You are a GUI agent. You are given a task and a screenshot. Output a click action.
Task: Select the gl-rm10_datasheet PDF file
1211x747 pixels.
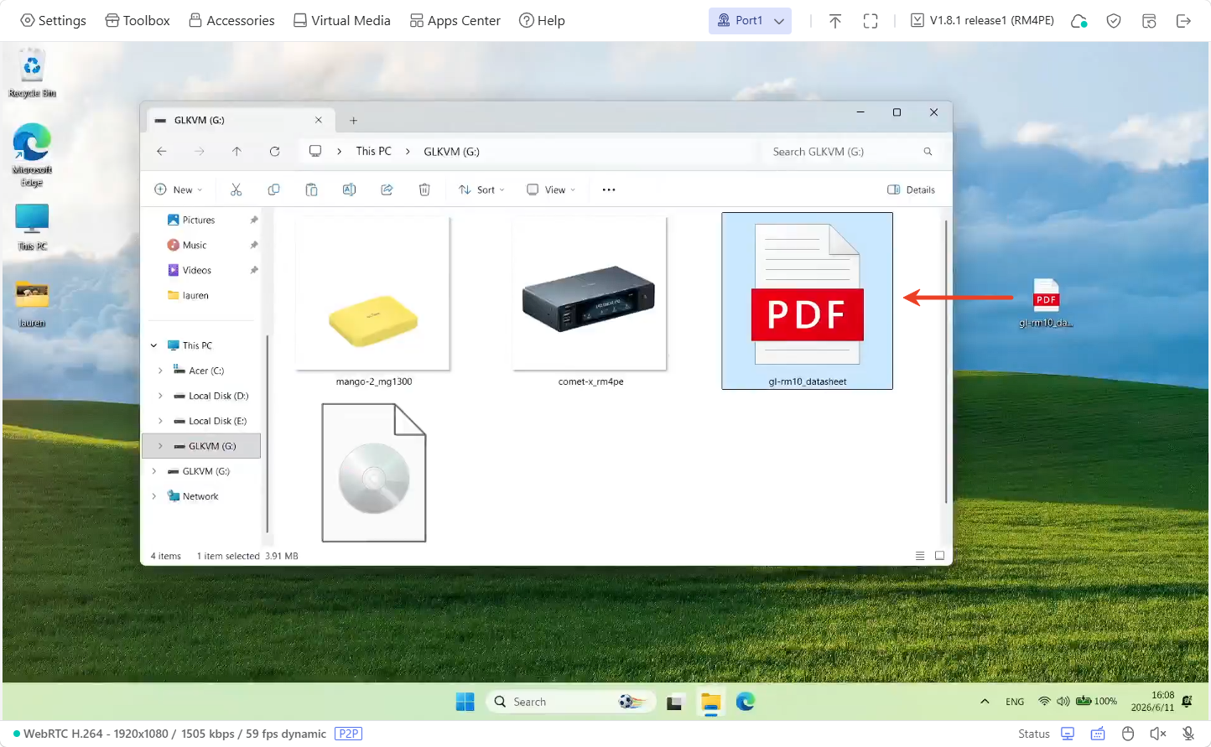[x=807, y=301]
